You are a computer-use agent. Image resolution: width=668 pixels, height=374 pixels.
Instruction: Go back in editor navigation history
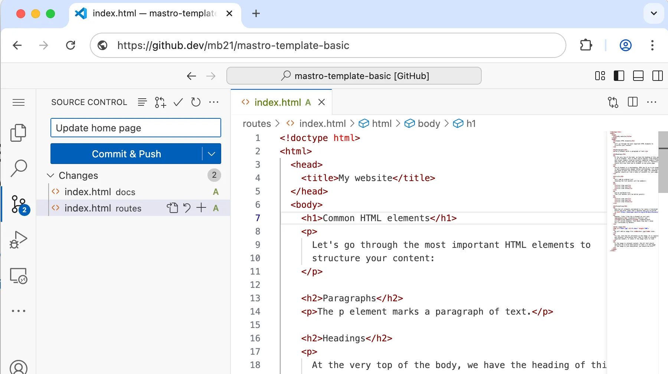point(191,76)
